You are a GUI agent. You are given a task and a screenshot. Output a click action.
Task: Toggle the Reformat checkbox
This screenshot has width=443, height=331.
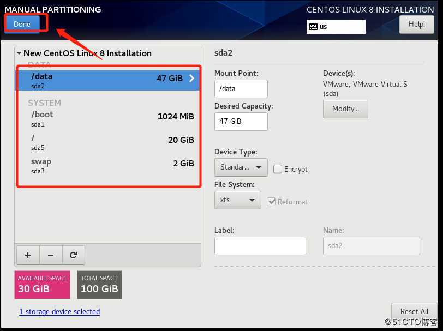pyautogui.click(x=271, y=202)
